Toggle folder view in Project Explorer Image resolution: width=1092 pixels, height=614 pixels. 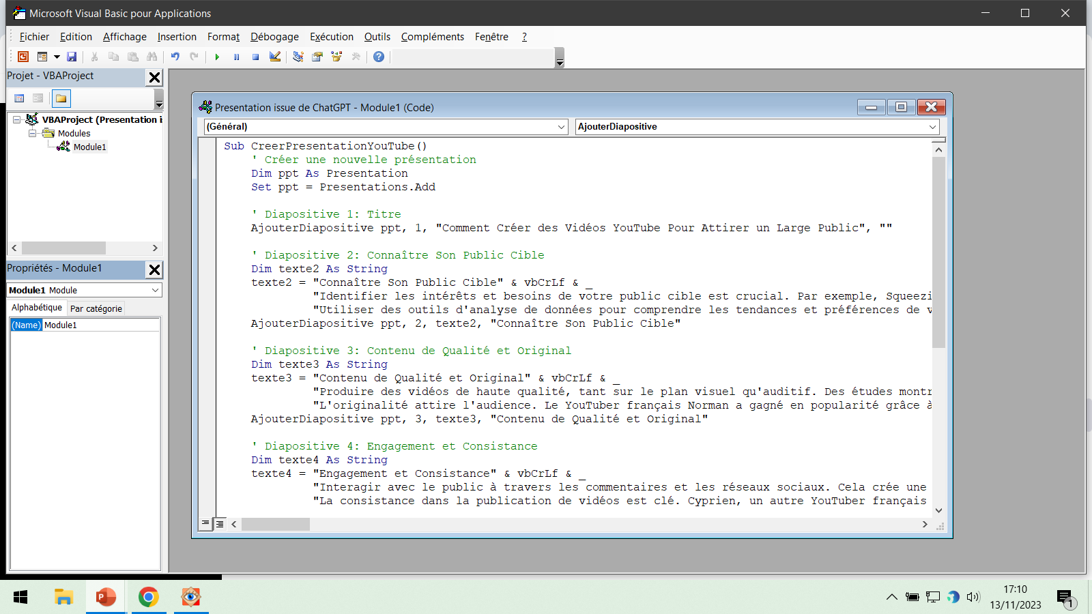click(60, 98)
